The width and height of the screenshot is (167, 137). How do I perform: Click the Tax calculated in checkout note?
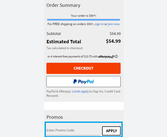65,48
